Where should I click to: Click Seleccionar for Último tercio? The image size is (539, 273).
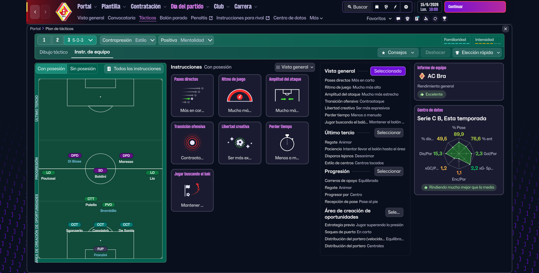pyautogui.click(x=389, y=133)
